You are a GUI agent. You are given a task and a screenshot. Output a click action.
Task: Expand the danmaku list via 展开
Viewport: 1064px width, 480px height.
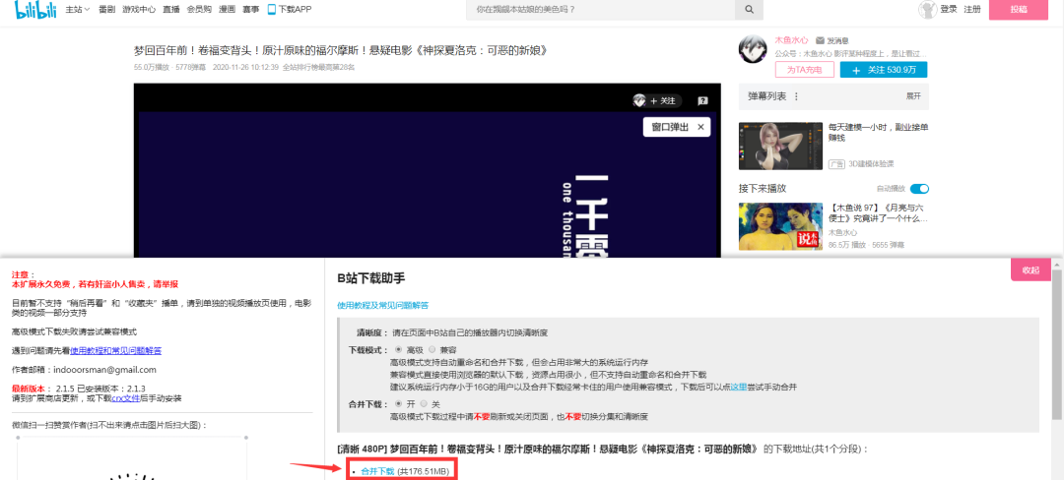913,96
